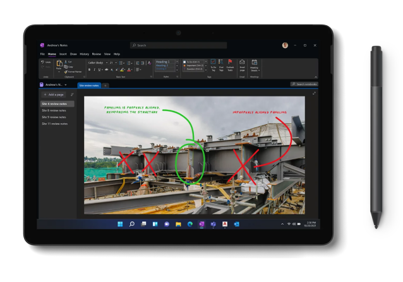
Task: Toggle bold text formatting
Action: click(x=89, y=70)
